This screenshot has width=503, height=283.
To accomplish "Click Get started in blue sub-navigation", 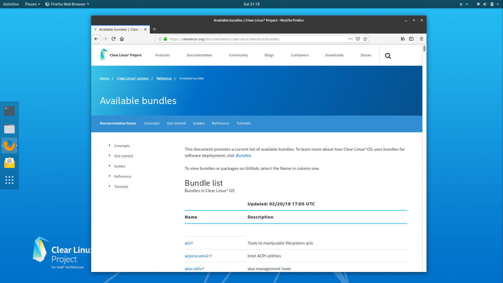I will click(x=176, y=123).
